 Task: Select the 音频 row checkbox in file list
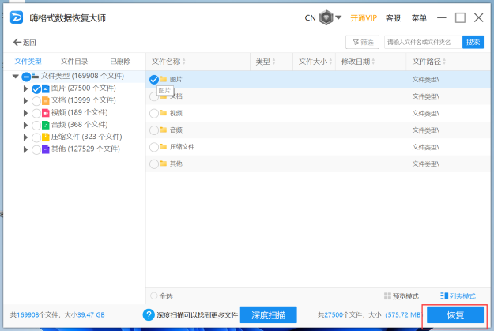[154, 130]
